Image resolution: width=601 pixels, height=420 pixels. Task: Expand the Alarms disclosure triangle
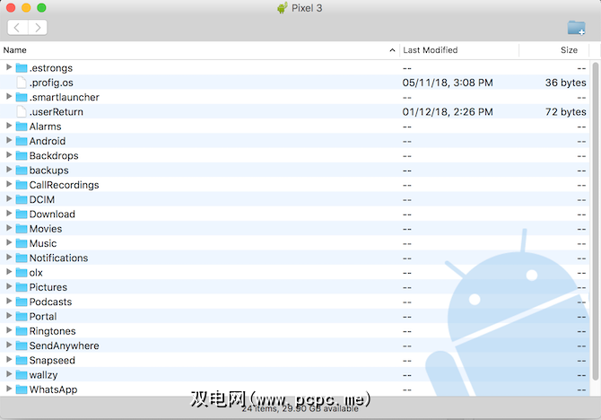[x=9, y=126]
